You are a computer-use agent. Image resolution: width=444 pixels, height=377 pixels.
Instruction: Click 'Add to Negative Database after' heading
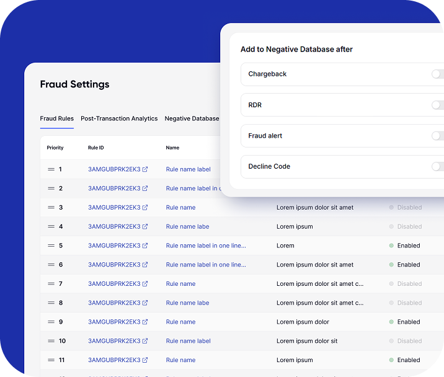coord(296,49)
